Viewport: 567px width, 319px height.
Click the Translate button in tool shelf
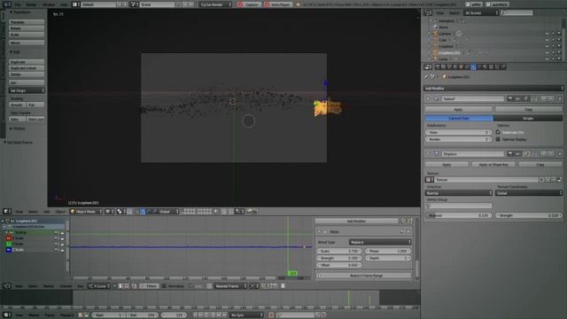pyautogui.click(x=27, y=21)
